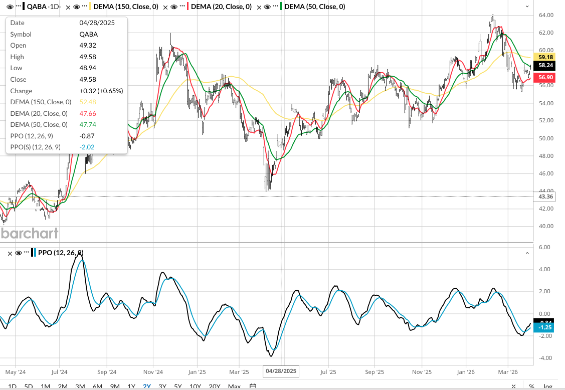The width and height of the screenshot is (565, 390).
Task: Hide the DEMA (150, Close, 0) overlay
Action: (x=77, y=7)
